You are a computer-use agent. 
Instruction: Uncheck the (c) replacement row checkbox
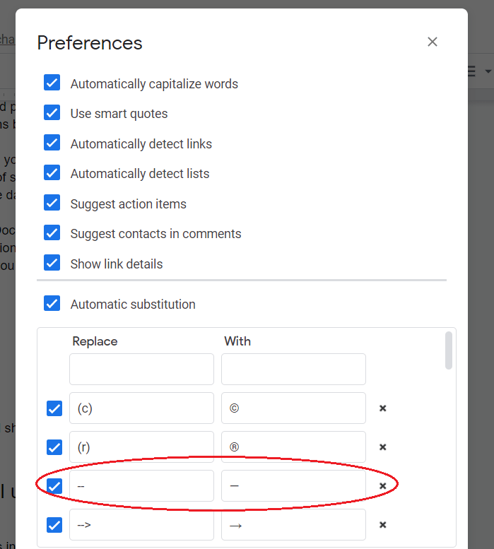click(54, 408)
